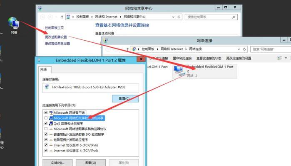Click 控制面板 breadcrumb in 网络和共享中心

click(82, 17)
